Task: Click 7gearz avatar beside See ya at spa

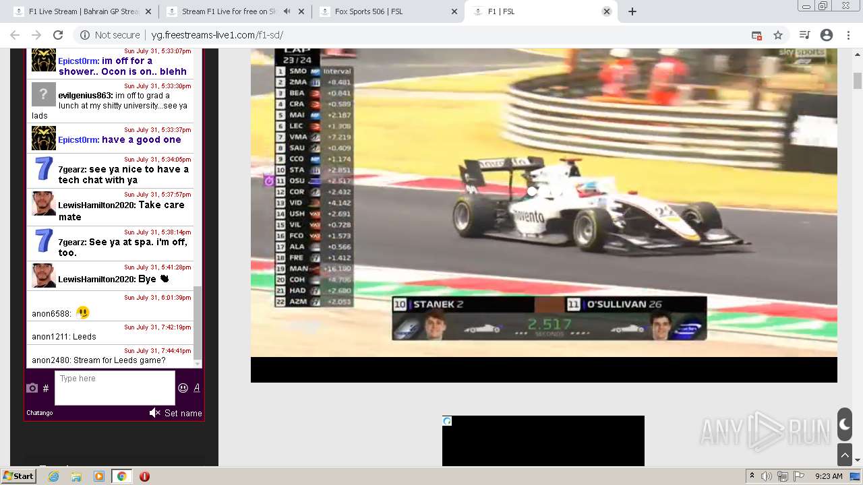Action: pos(44,241)
